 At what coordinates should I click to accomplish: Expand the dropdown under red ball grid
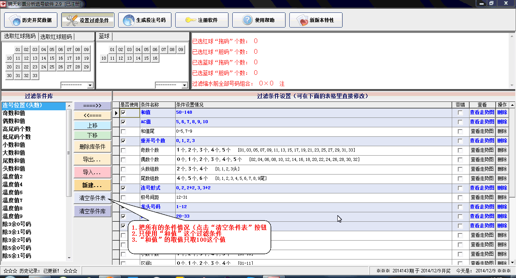coord(90,85)
